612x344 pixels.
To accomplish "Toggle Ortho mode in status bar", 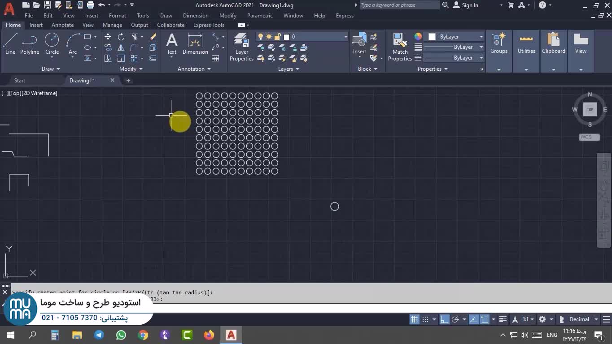I will [x=444, y=319].
